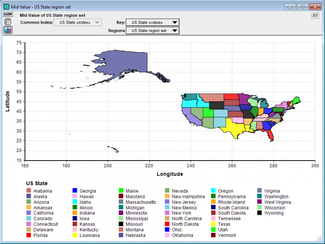The image size is (325, 244).
Task: Click the Florida legend color swatch
Action: [x=28, y=235]
